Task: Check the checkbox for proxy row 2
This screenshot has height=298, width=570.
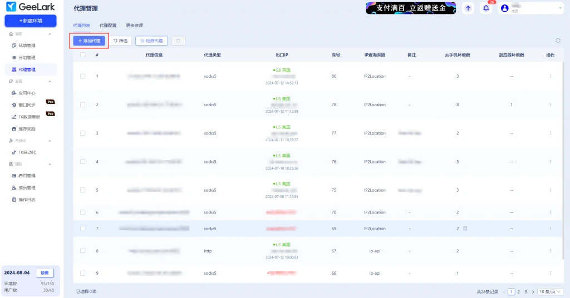Action: [x=83, y=105]
